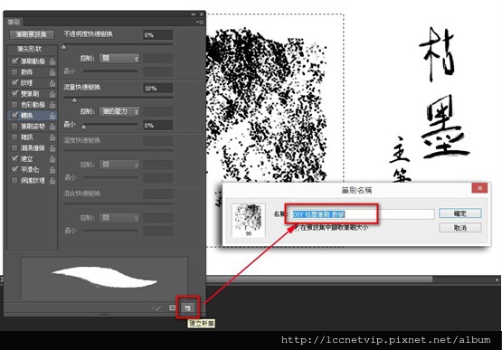Click the brush thumbnail preview in the dialog
Screen dimensions: 502x350
249,221
